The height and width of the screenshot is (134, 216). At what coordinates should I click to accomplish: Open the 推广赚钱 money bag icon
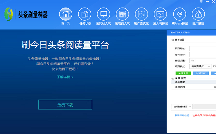199,14
